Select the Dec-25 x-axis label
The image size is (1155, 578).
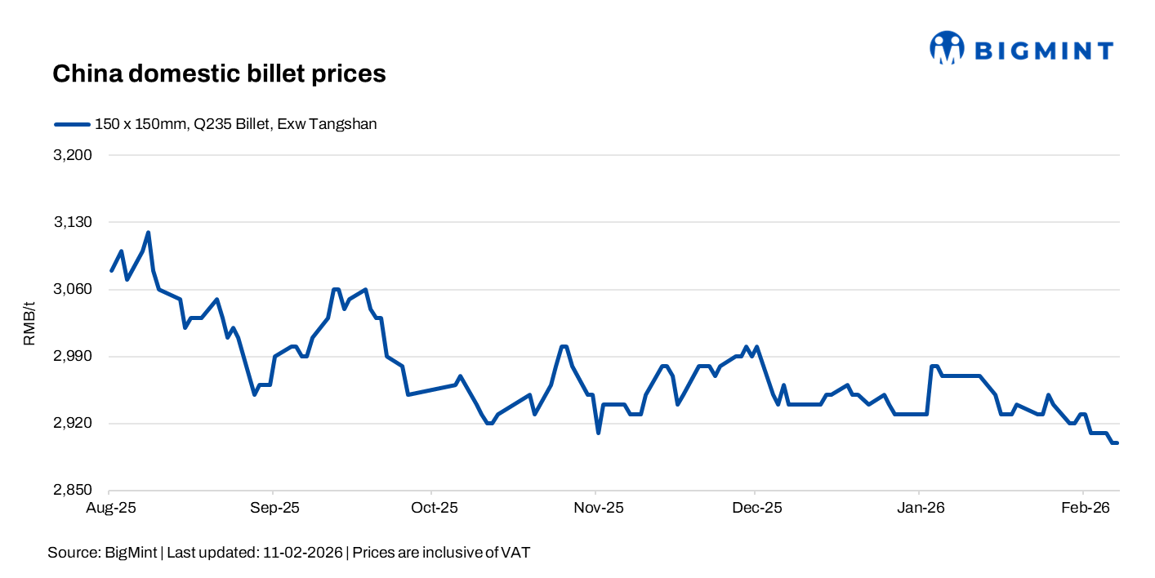point(756,508)
